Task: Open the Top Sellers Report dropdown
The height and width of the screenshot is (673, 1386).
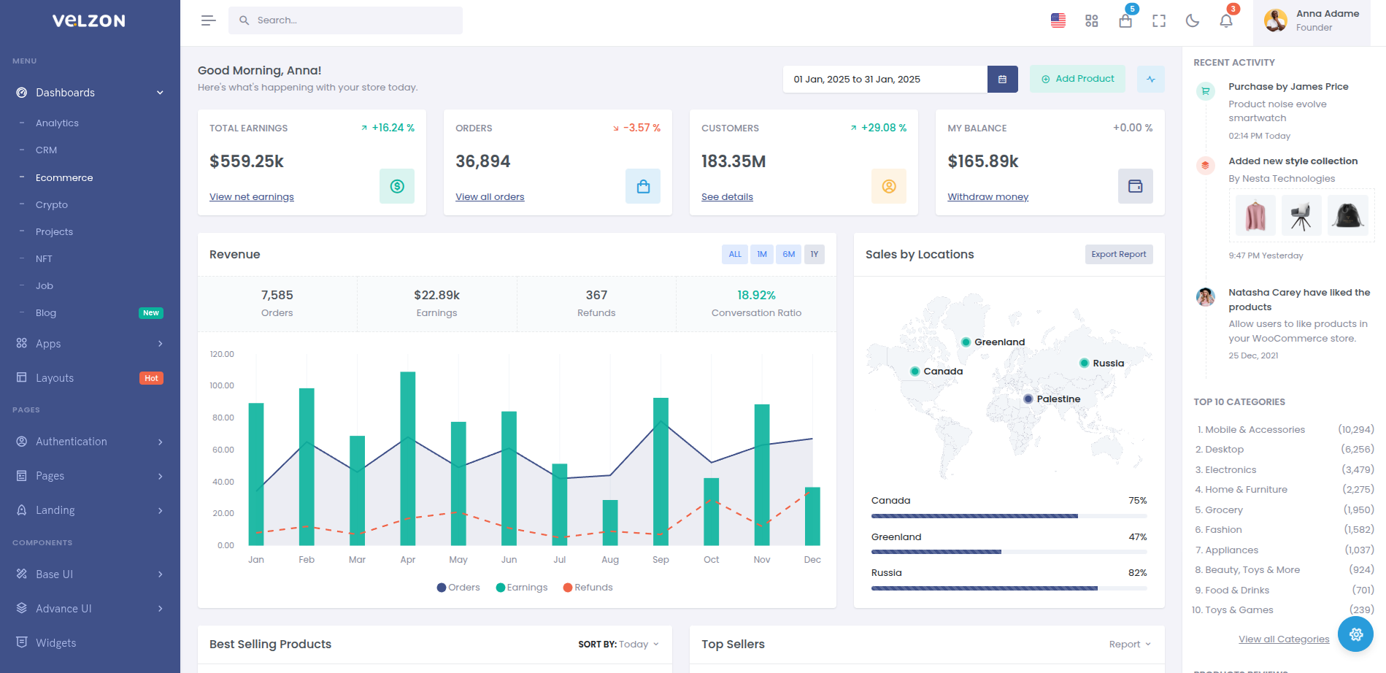Action: [x=1129, y=645]
